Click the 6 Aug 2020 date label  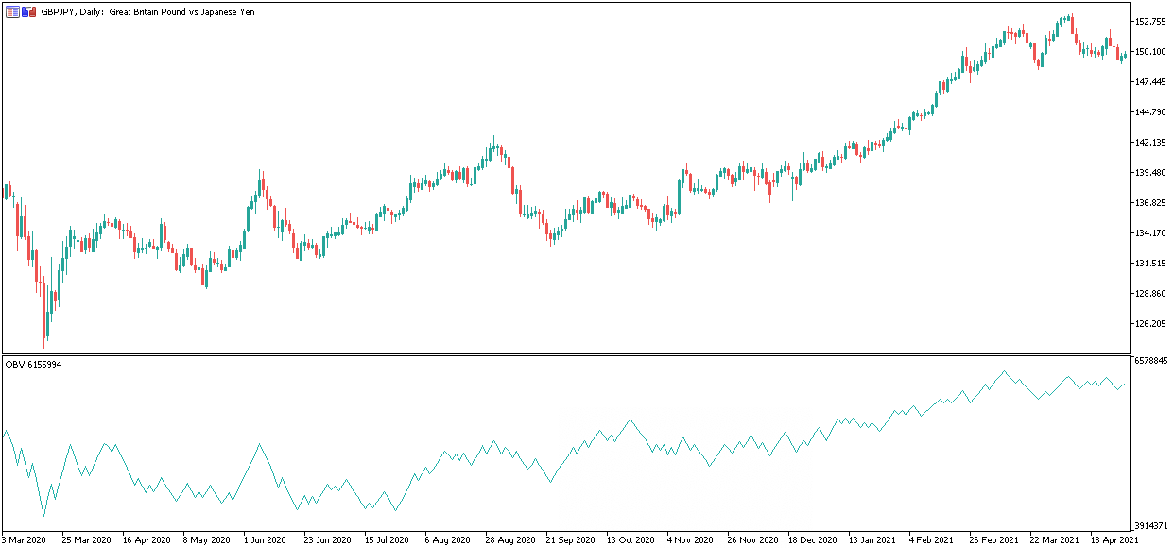(447, 540)
